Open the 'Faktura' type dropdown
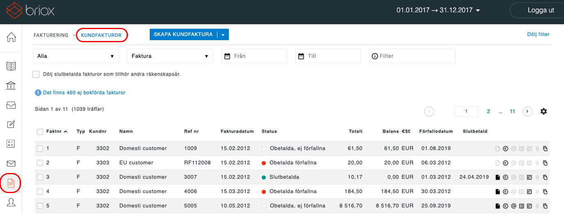This screenshot has width=564, height=214. (170, 56)
